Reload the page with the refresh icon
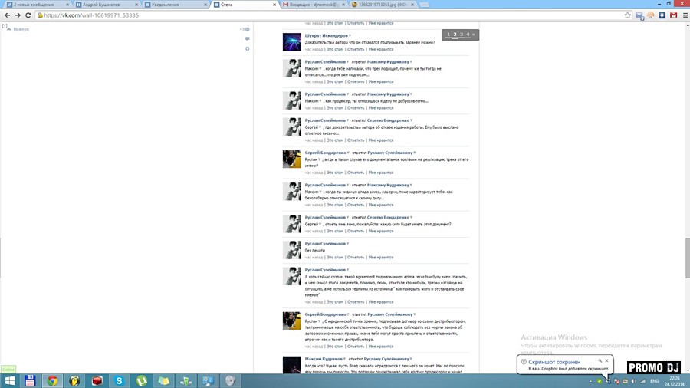 pyautogui.click(x=28, y=15)
